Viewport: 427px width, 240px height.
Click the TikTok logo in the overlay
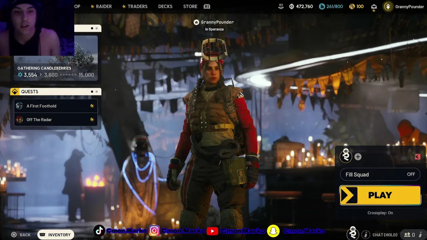tap(99, 231)
